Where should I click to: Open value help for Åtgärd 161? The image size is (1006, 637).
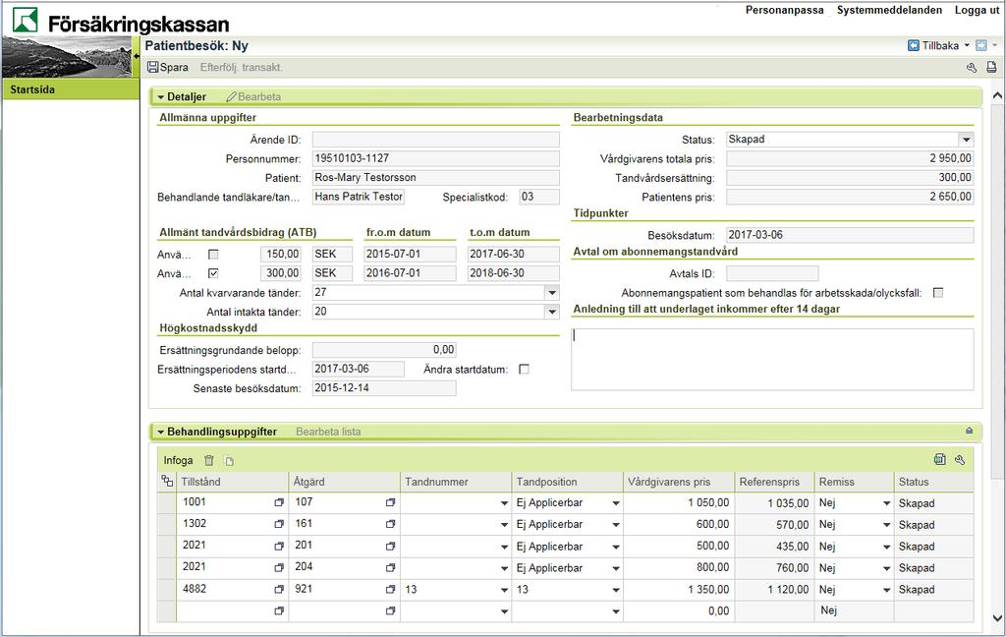point(390,524)
